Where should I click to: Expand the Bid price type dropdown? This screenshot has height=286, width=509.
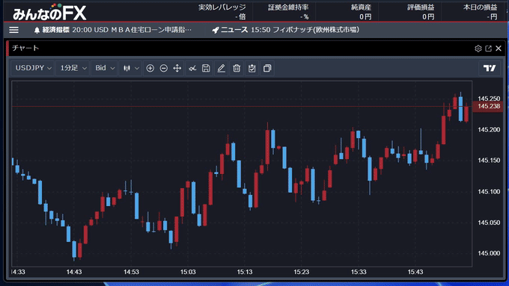point(104,68)
